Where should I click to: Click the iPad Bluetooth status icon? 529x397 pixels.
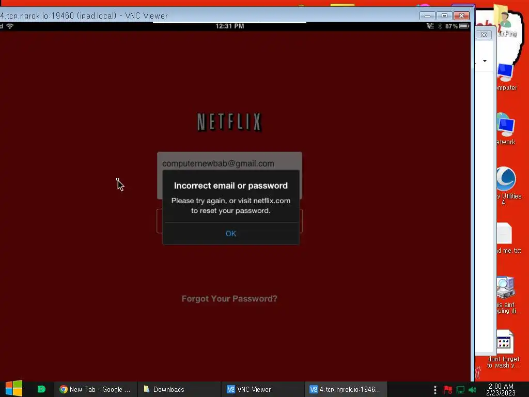pyautogui.click(x=440, y=26)
